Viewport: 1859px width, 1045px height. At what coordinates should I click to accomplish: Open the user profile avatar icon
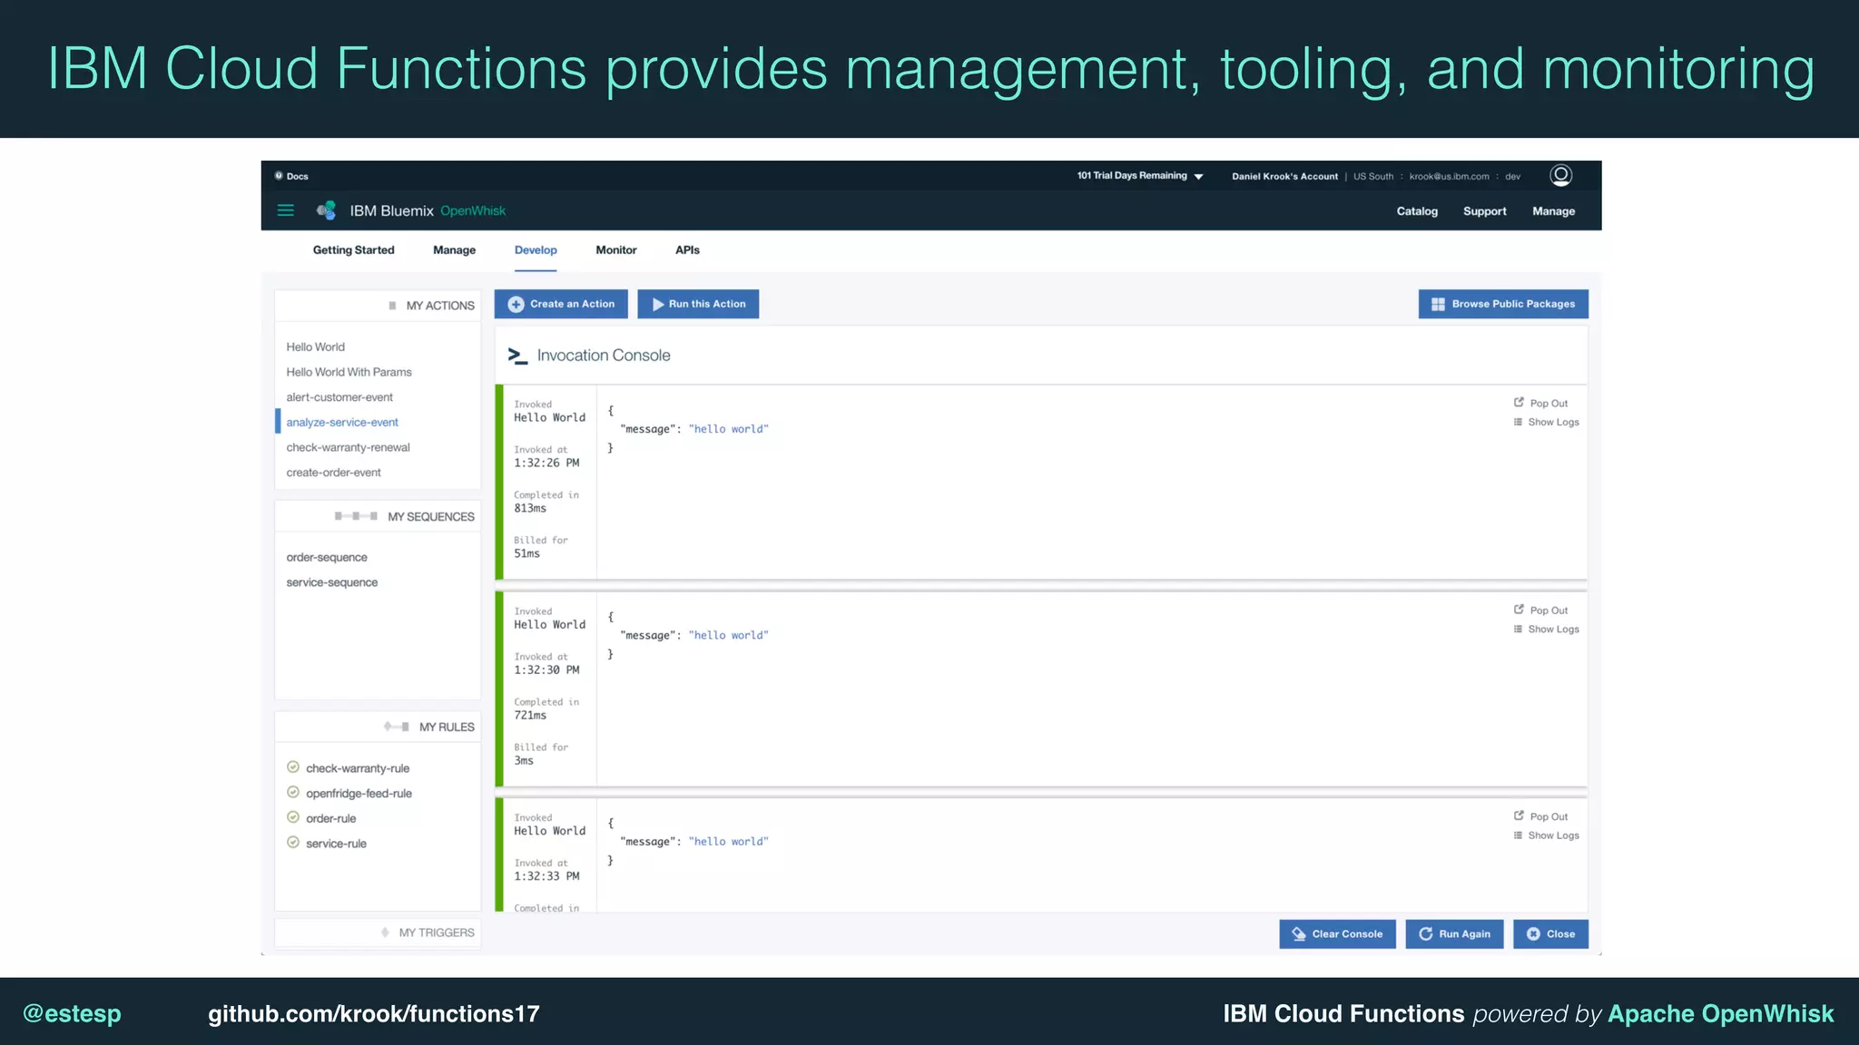1560,175
